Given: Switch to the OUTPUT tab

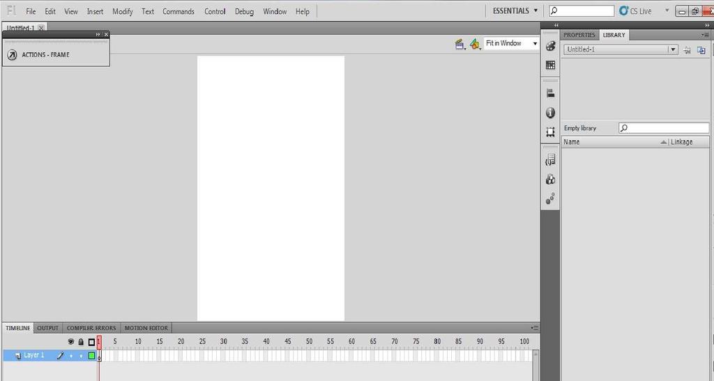Looking at the screenshot, I should click(x=48, y=328).
